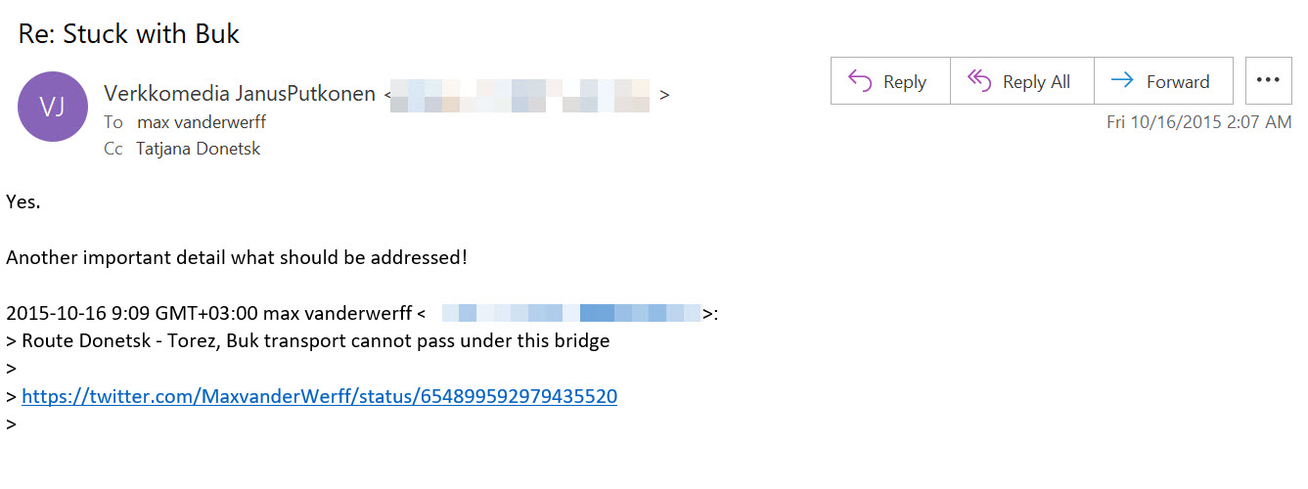Click Cc recipient Tatjana Donetsk

coord(199,149)
